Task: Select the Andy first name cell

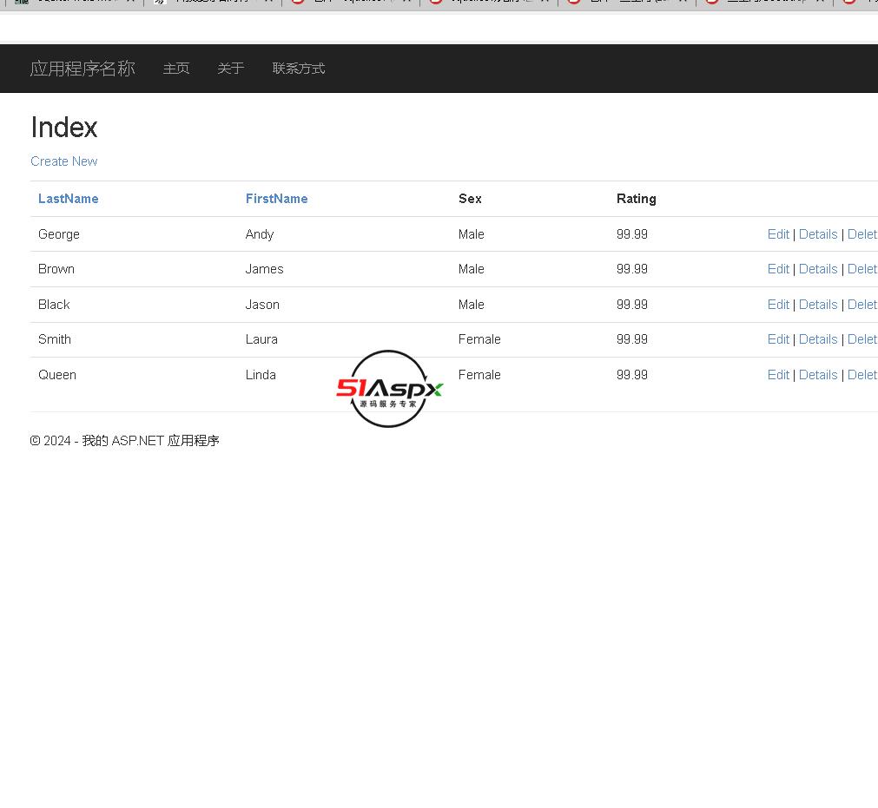Action: point(260,234)
